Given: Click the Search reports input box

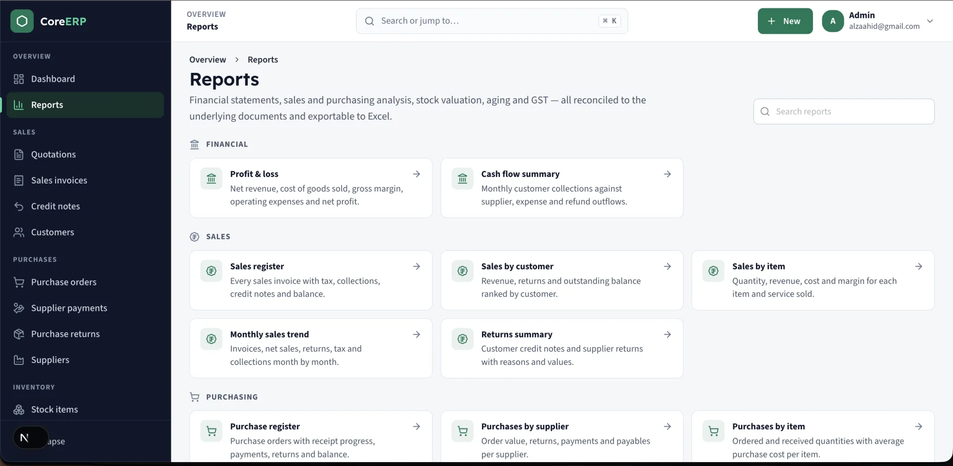Looking at the screenshot, I should (844, 112).
